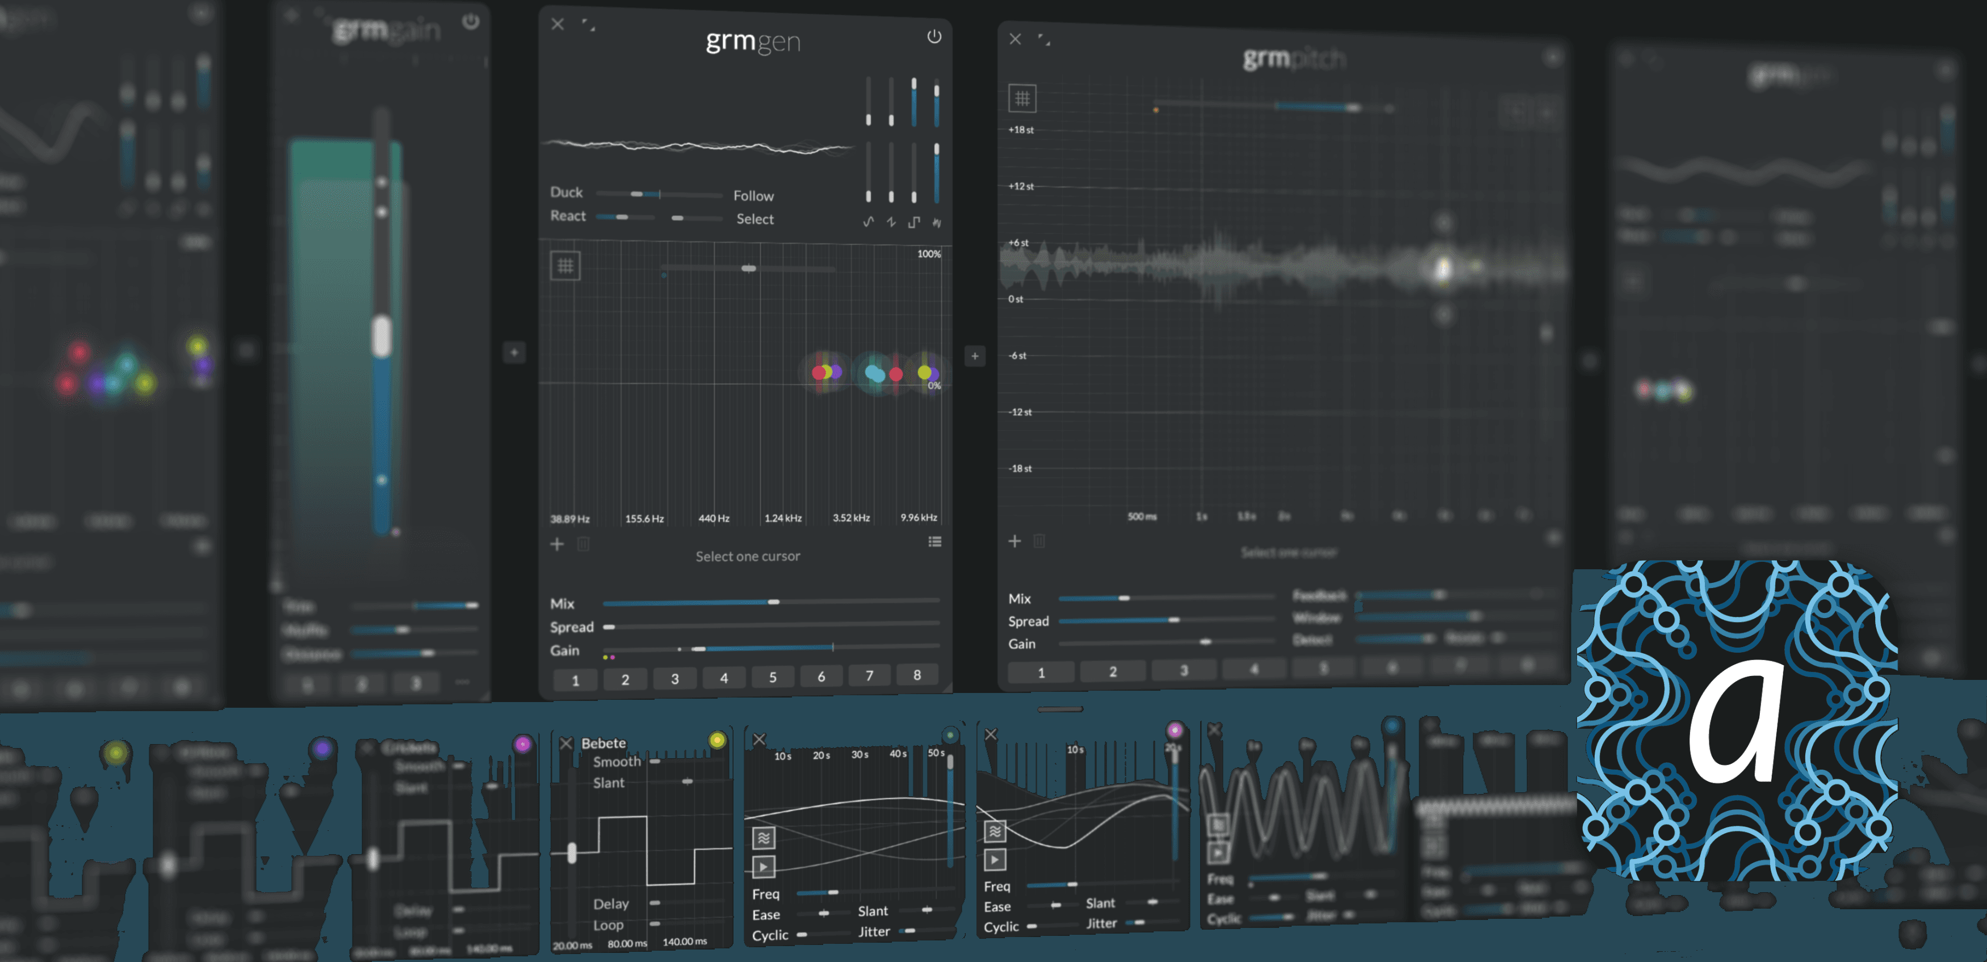Select preset 7 in grmgen

pyautogui.click(x=869, y=675)
